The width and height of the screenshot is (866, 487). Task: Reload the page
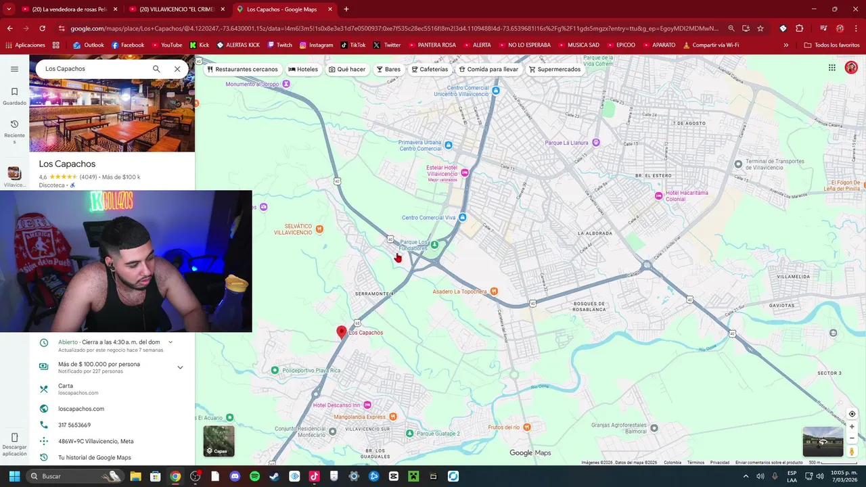(42, 28)
